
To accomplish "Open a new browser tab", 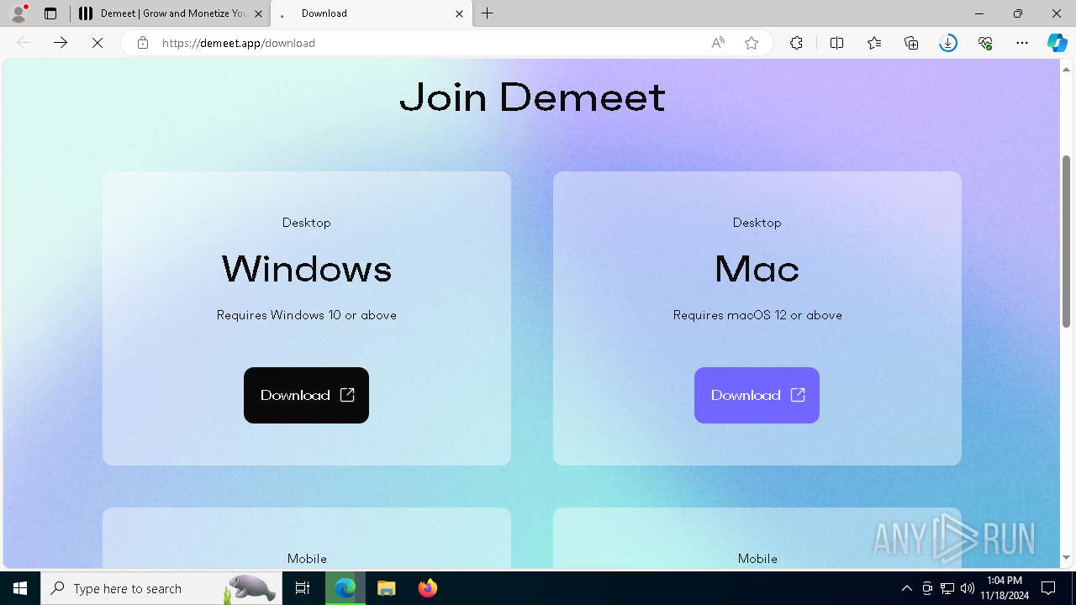I will [488, 13].
